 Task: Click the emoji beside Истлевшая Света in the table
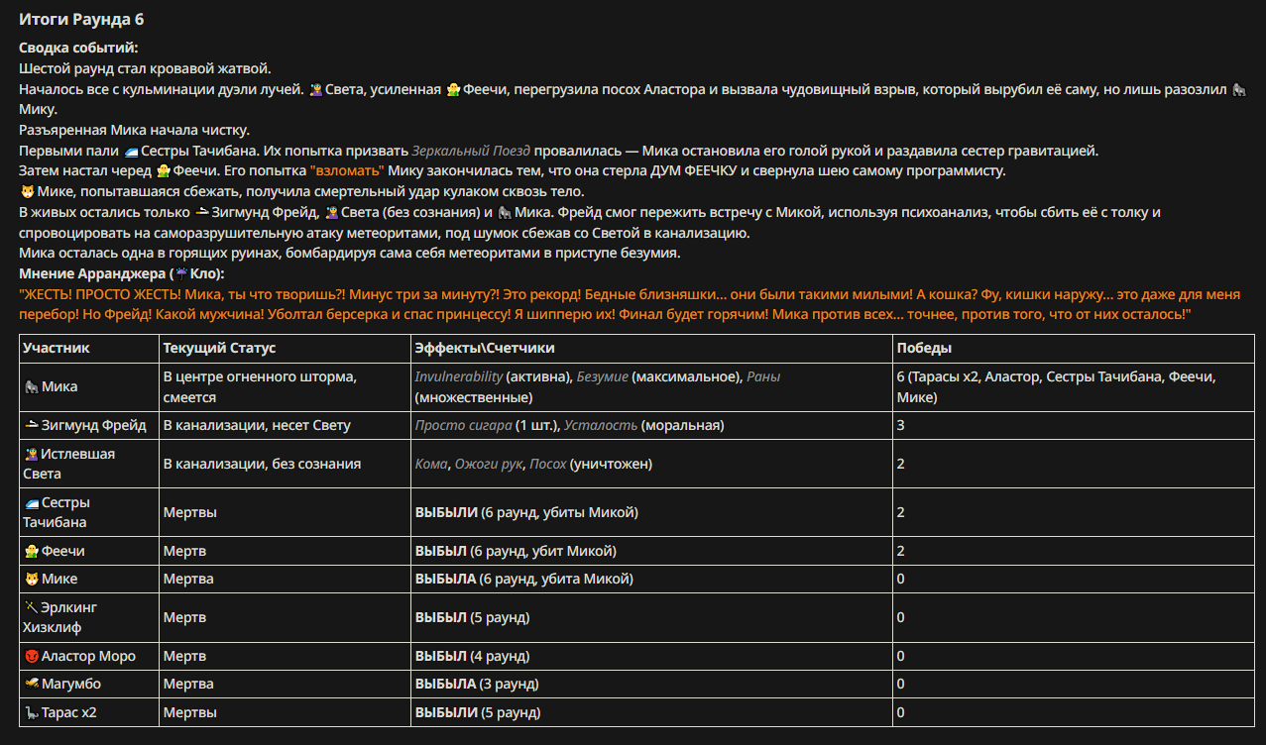(31, 454)
